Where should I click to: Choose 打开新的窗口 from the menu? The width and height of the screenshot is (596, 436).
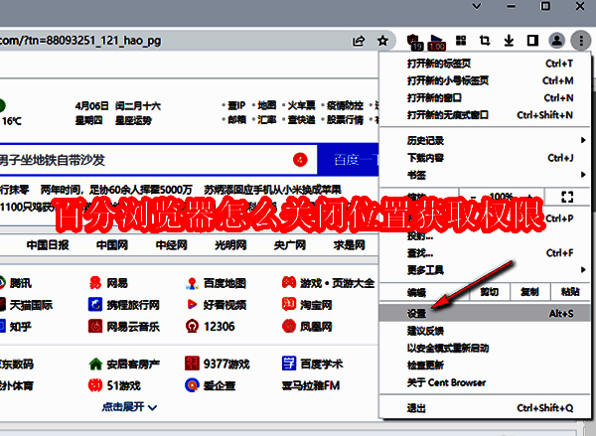pos(485,98)
